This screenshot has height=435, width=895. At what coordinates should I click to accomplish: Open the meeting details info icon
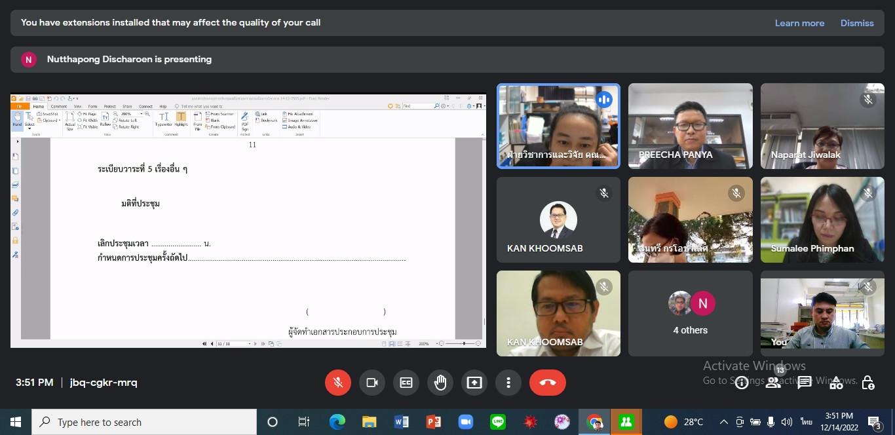[x=742, y=383]
